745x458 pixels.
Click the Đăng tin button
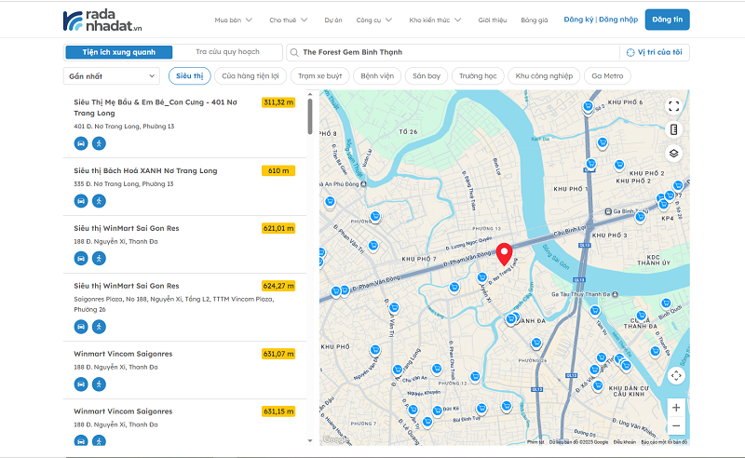667,20
